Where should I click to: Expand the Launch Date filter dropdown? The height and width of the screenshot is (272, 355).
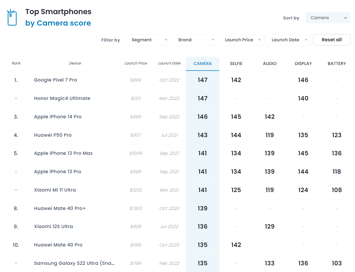pyautogui.click(x=289, y=40)
